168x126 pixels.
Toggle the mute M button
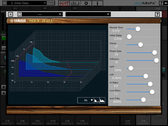tap(3, 87)
